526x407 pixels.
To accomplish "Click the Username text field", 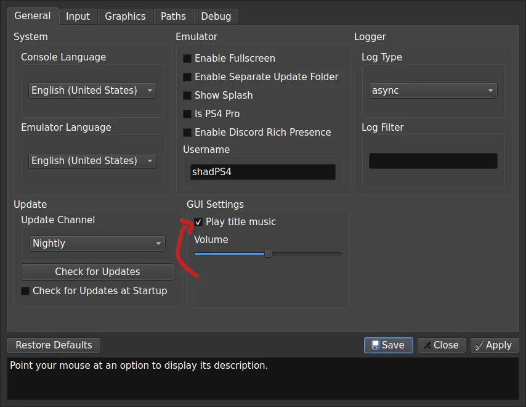I will [263, 172].
